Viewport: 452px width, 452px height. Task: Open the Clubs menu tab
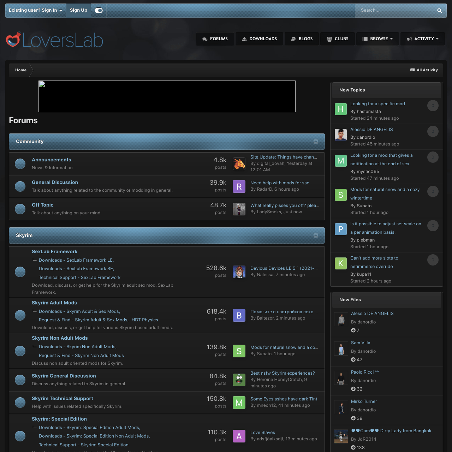point(338,39)
